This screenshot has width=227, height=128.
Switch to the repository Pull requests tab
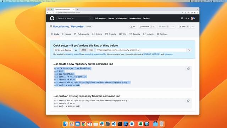82,34
